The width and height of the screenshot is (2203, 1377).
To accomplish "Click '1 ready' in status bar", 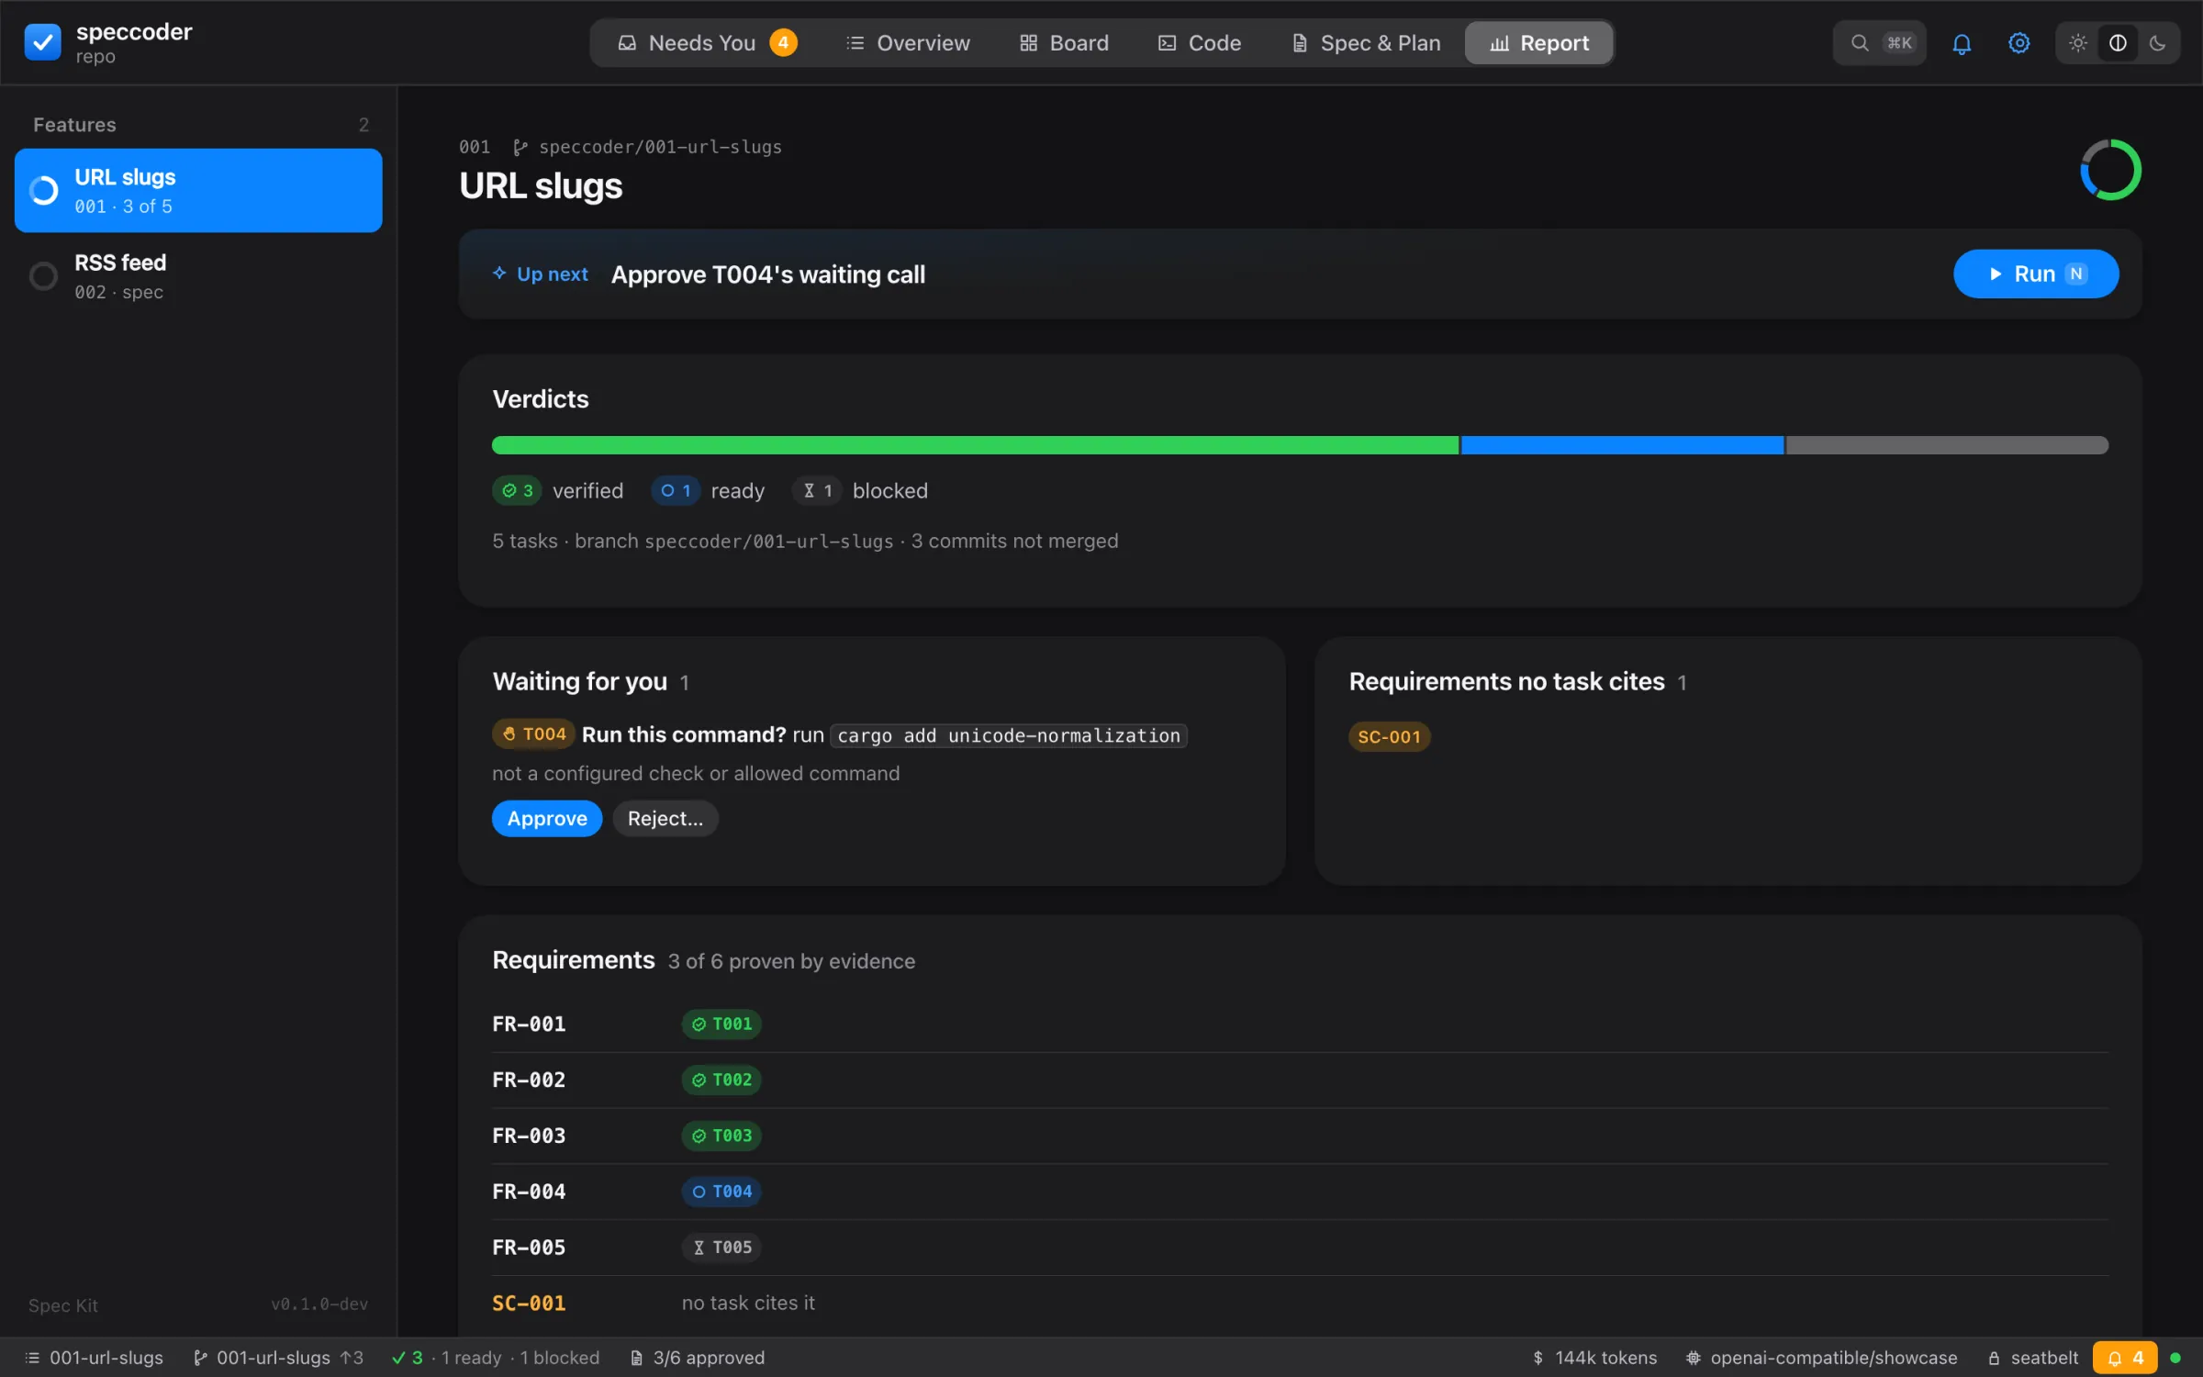I will click(x=472, y=1358).
